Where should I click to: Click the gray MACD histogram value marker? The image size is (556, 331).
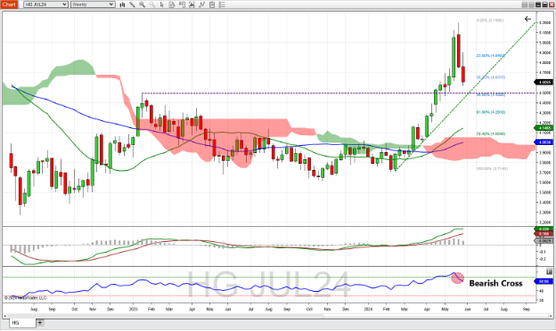(x=544, y=241)
